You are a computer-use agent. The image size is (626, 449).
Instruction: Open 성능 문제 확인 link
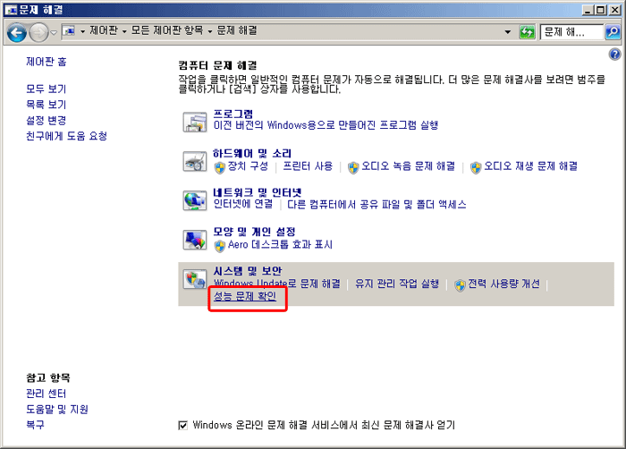[x=245, y=296]
